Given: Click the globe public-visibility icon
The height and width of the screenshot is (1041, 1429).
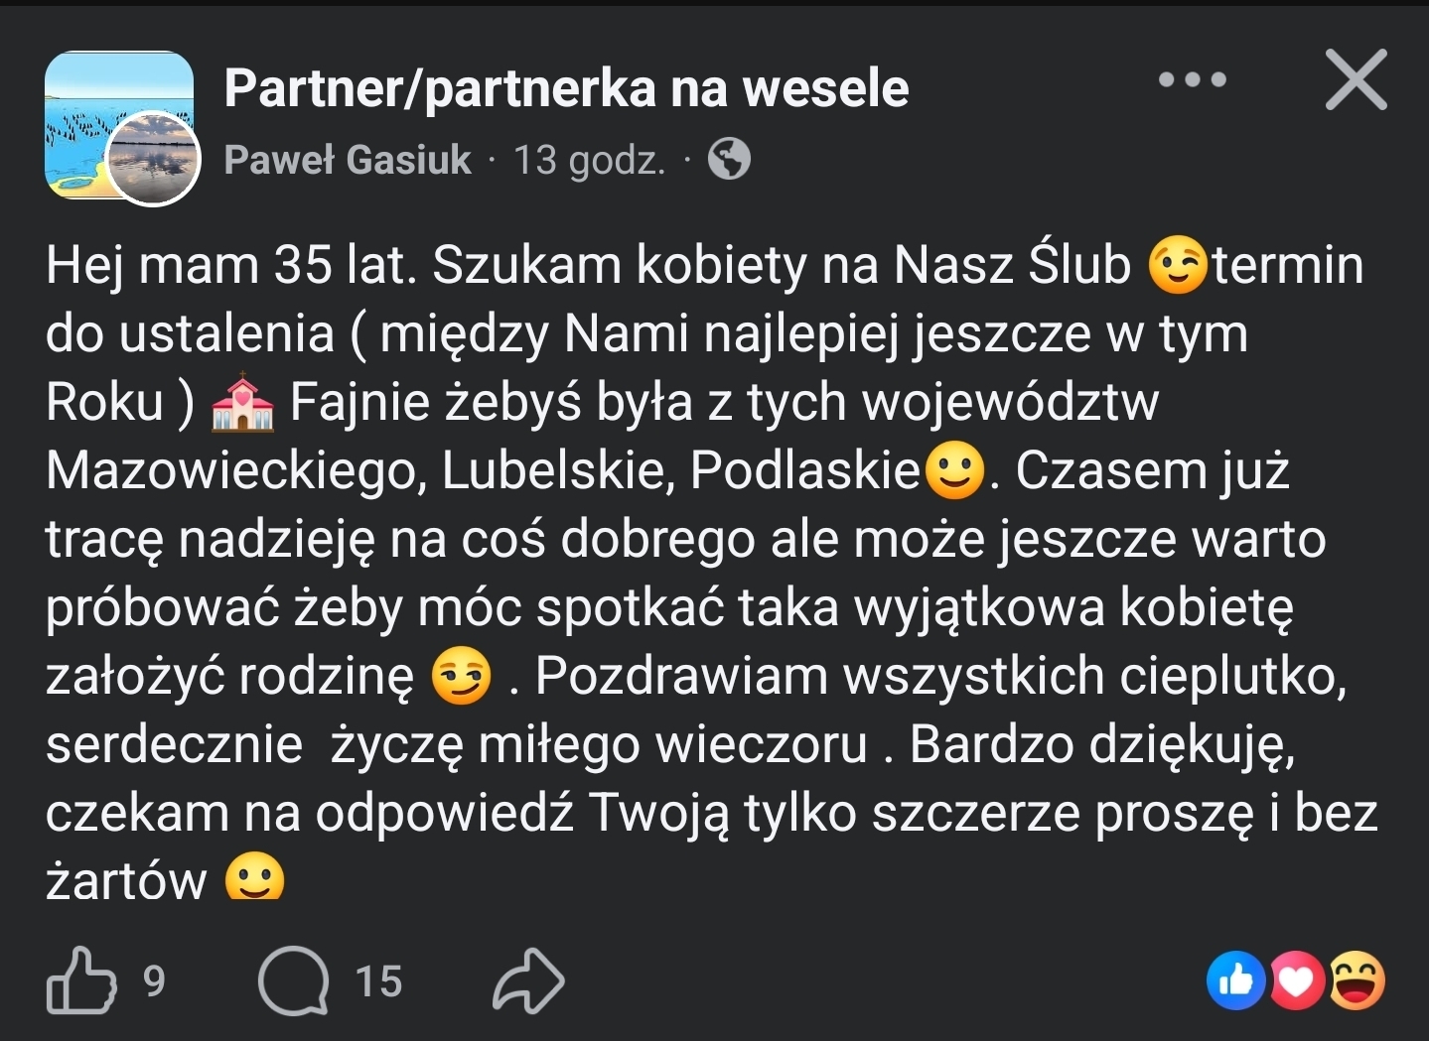Looking at the screenshot, I should 729,159.
